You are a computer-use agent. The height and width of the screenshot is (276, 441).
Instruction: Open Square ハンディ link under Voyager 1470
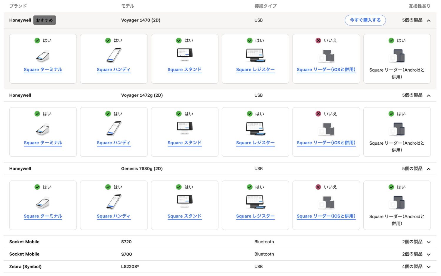pos(114,70)
